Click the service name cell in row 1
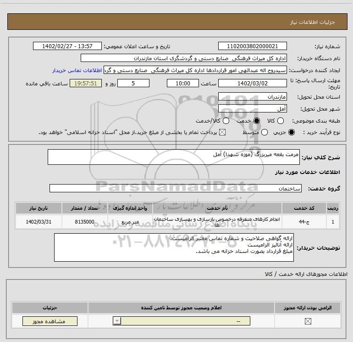This screenshot has height=342, width=353. click(x=217, y=222)
